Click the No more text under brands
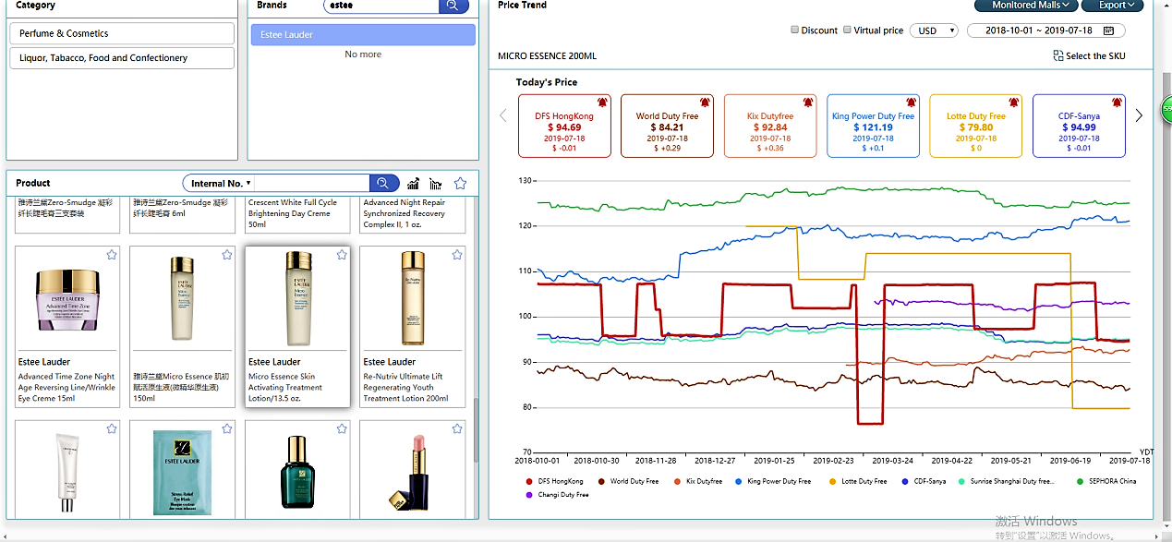The height and width of the screenshot is (542, 1172). tap(363, 54)
